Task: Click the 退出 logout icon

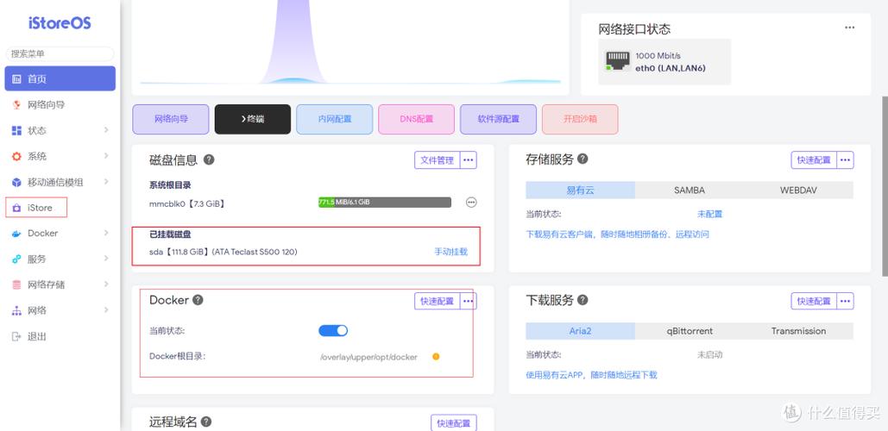Action: (x=16, y=336)
